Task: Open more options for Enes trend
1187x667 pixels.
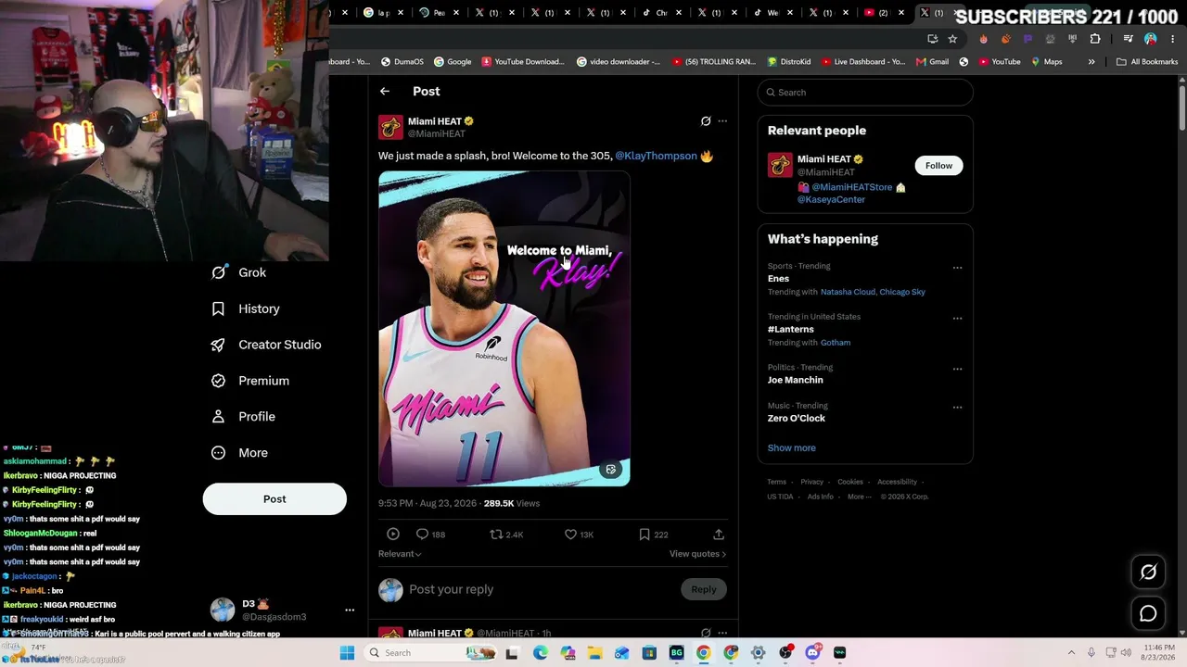Action: tap(957, 268)
